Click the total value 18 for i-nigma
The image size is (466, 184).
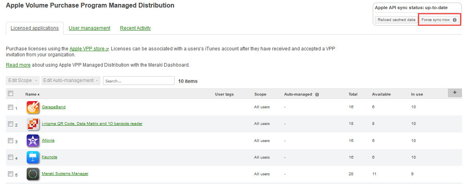(x=351, y=124)
